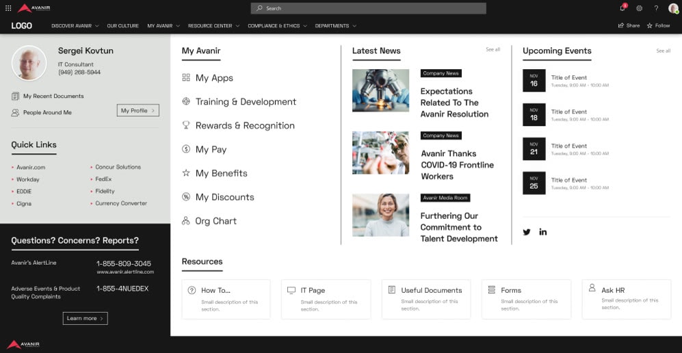
Task: Open the FedEx quick link
Action: coord(103,179)
